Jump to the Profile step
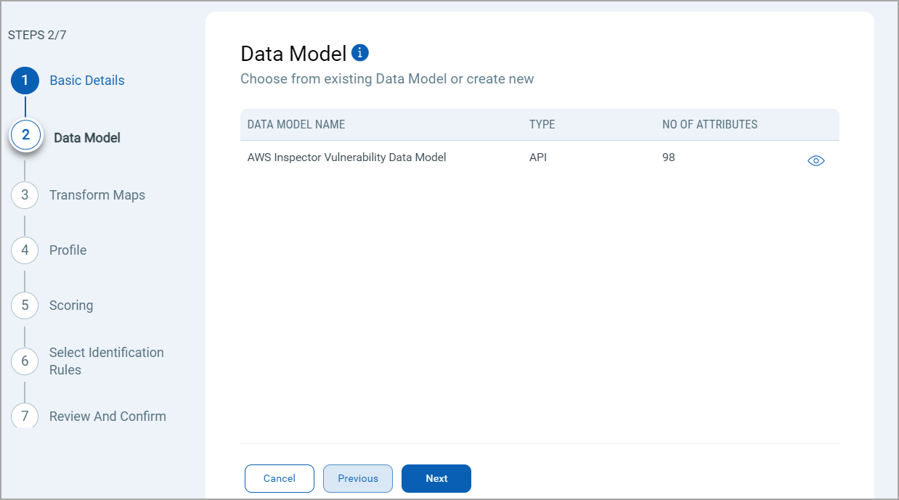This screenshot has width=899, height=500. [x=68, y=250]
